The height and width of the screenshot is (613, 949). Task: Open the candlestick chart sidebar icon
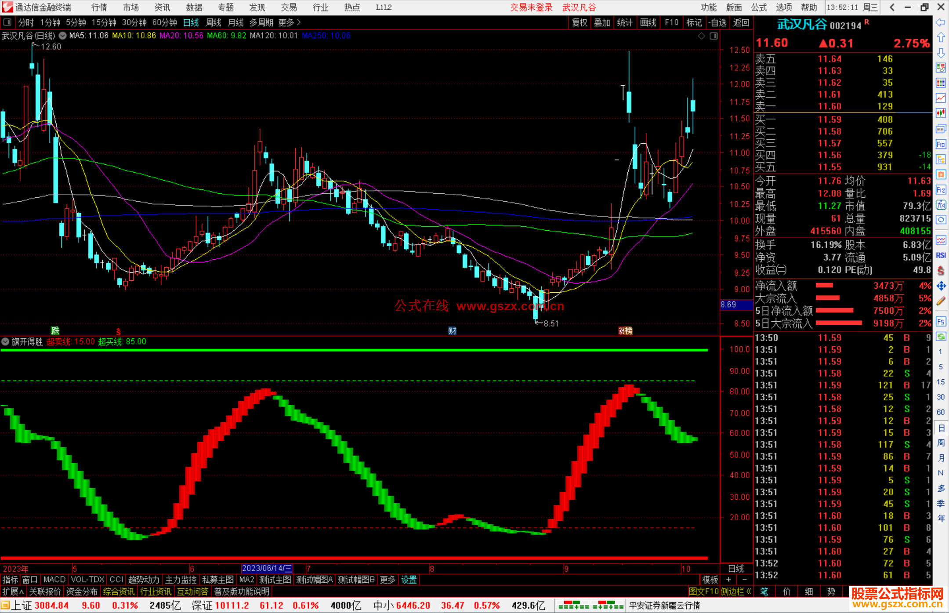(941, 113)
